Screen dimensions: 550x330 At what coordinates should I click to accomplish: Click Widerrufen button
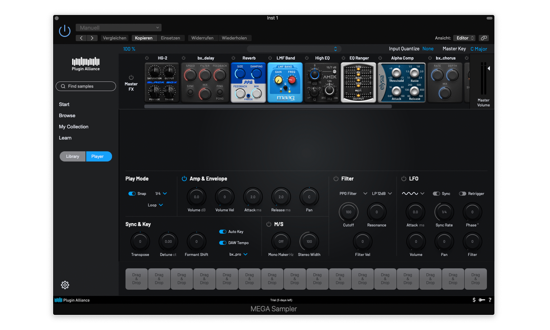tap(202, 38)
